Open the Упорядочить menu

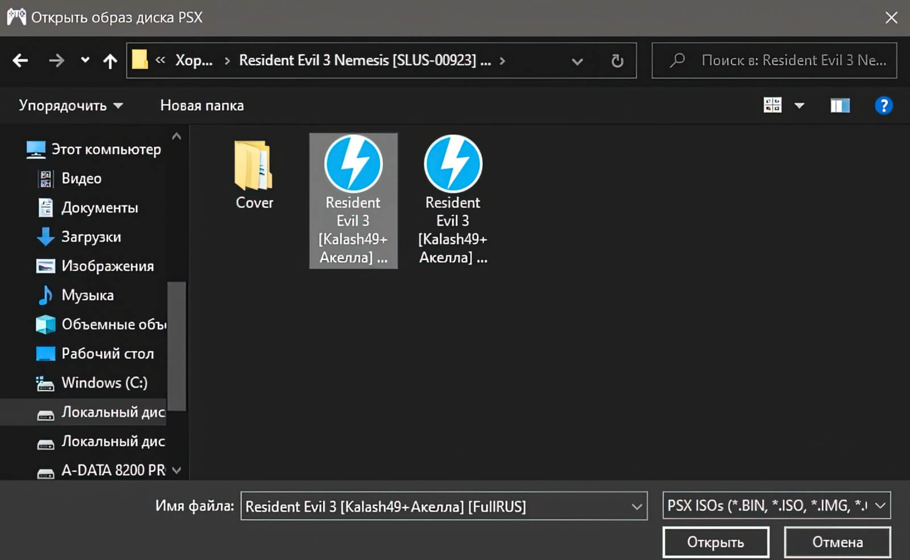click(x=71, y=105)
